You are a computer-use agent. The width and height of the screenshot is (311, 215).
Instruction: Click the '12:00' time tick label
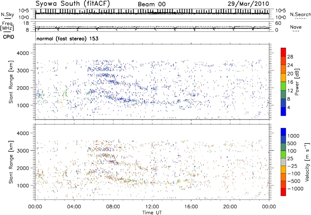pos(152,207)
